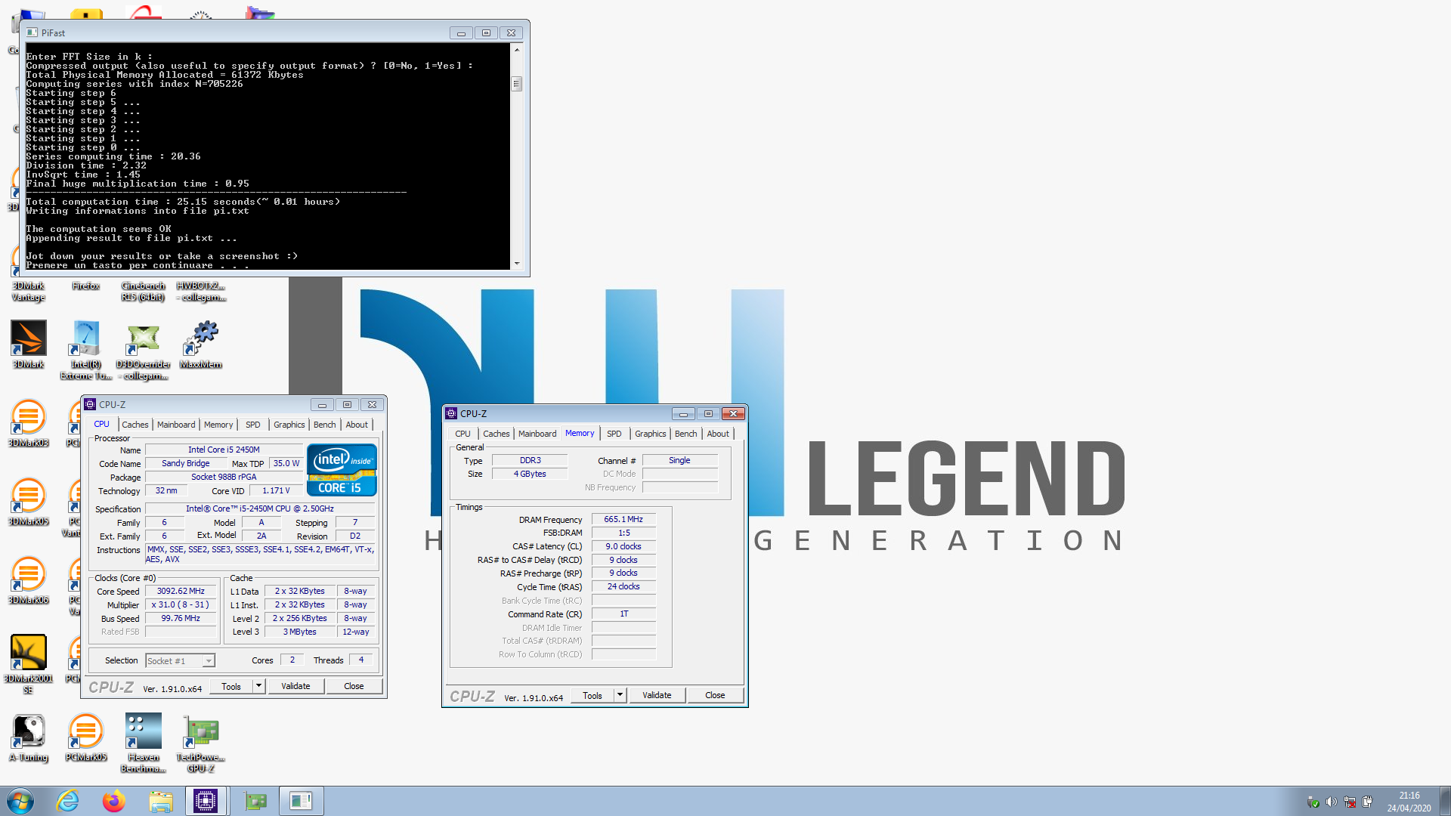Open Internet Explorer from the taskbar
Viewport: 1451px width, 816px height.
tap(68, 801)
